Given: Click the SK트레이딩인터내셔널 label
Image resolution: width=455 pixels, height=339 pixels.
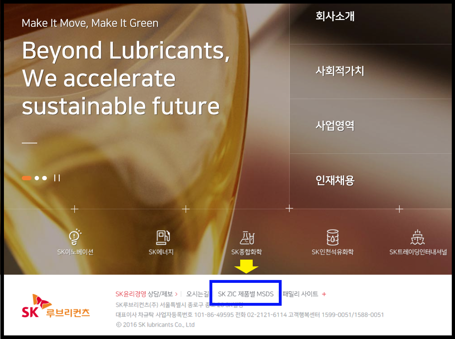Looking at the screenshot, I should coord(418,252).
